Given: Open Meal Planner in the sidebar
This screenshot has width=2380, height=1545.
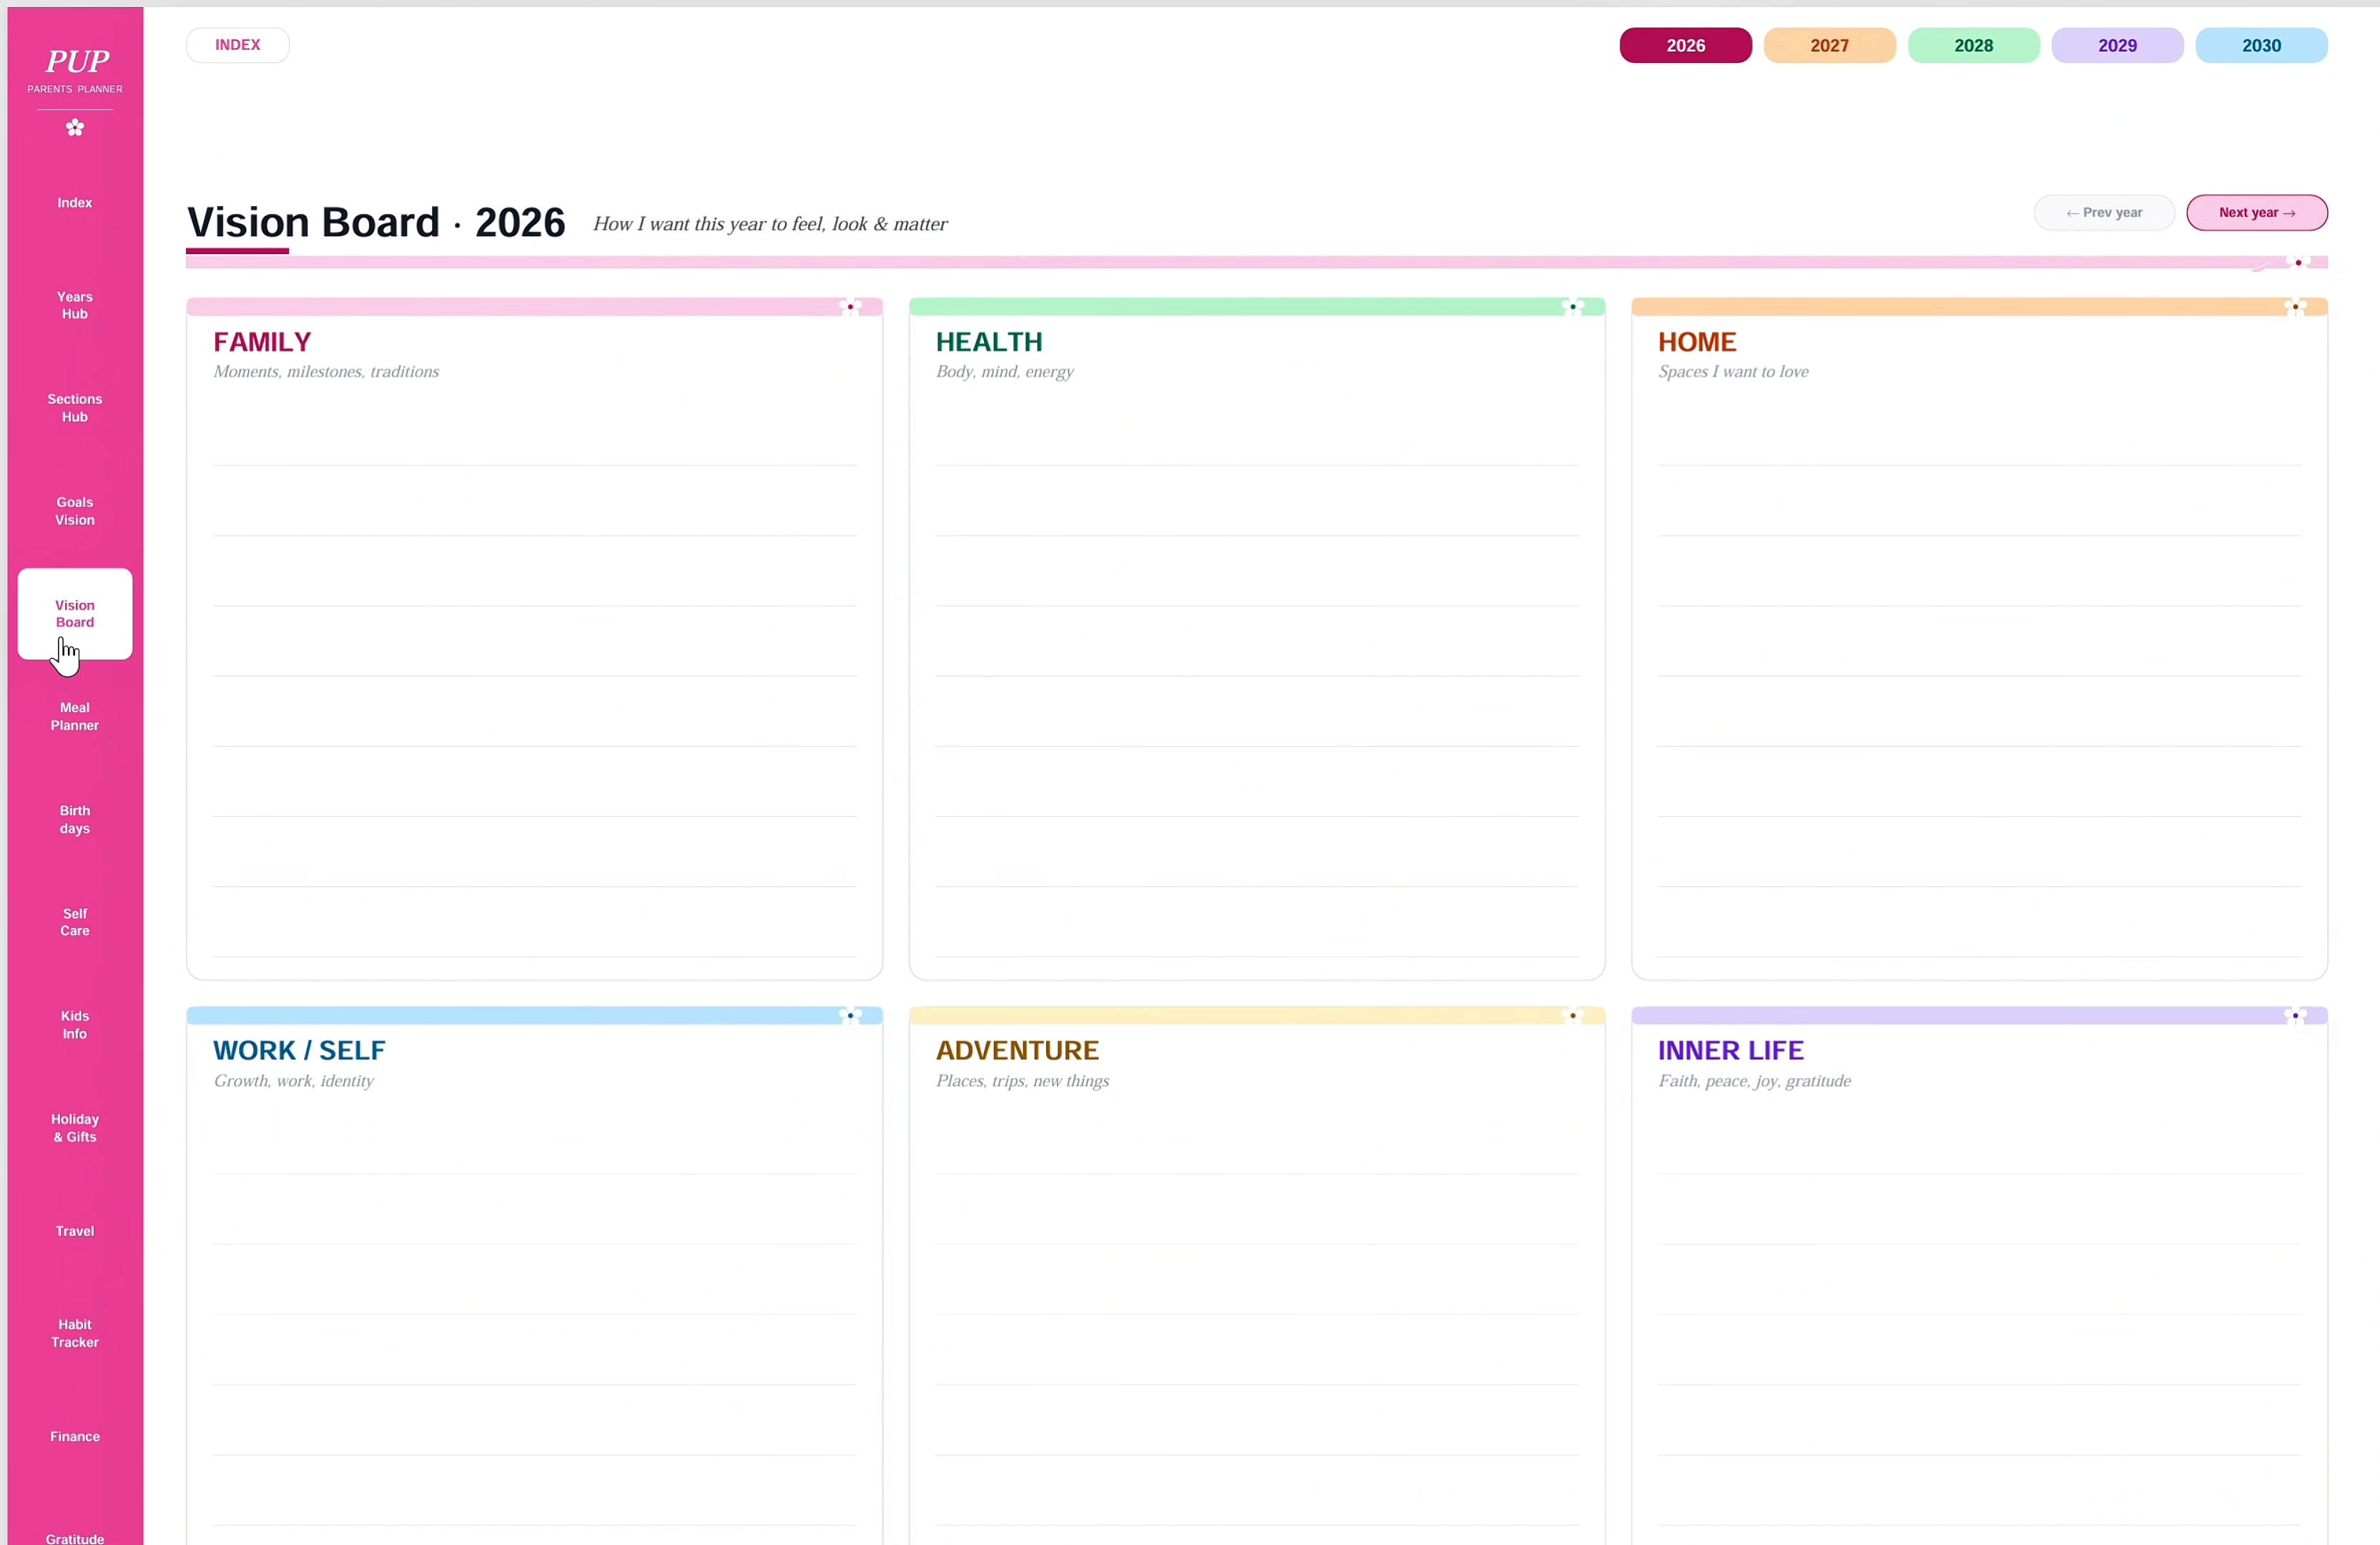Looking at the screenshot, I should pyautogui.click(x=75, y=717).
